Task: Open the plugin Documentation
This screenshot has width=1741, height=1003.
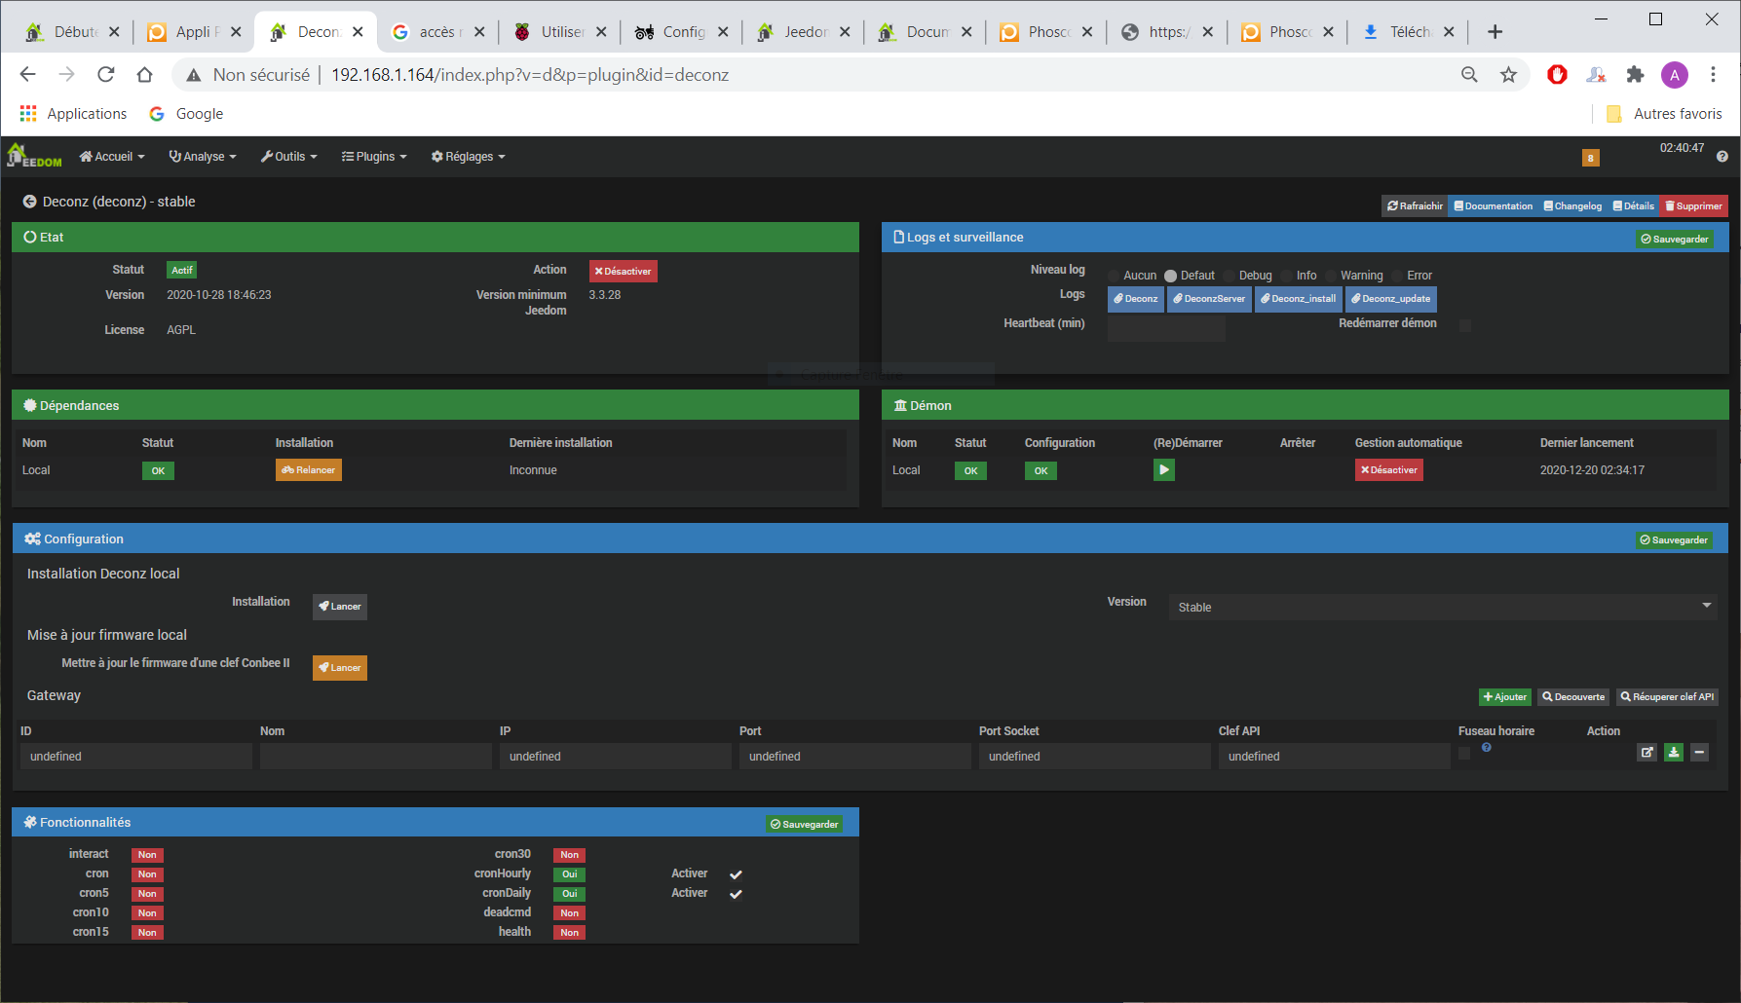Action: tap(1494, 206)
